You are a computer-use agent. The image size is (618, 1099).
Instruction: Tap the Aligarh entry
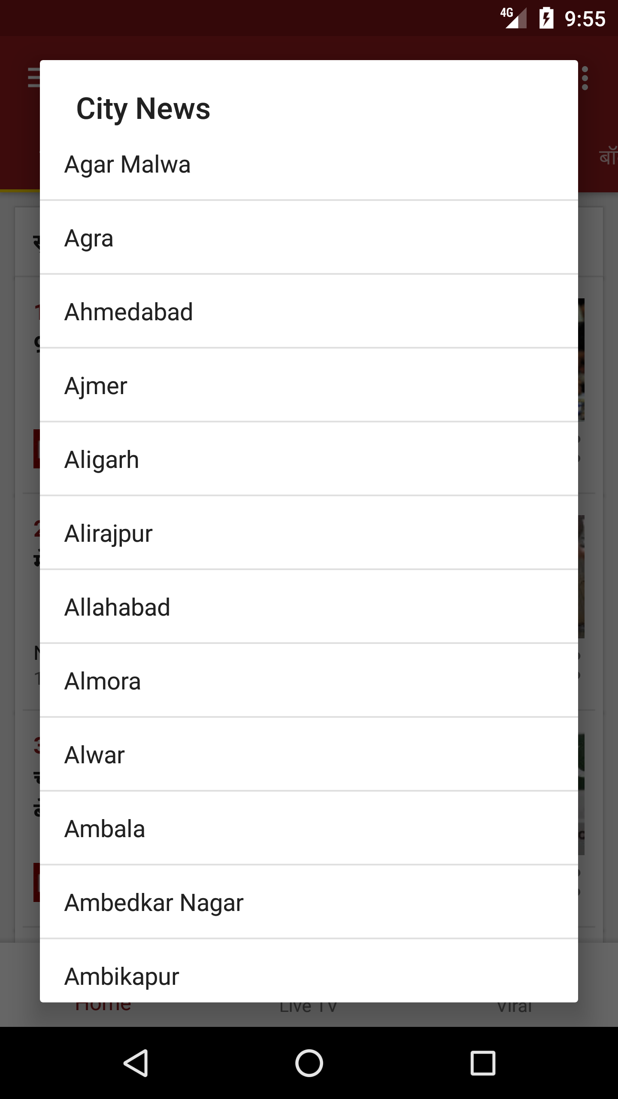click(x=309, y=460)
